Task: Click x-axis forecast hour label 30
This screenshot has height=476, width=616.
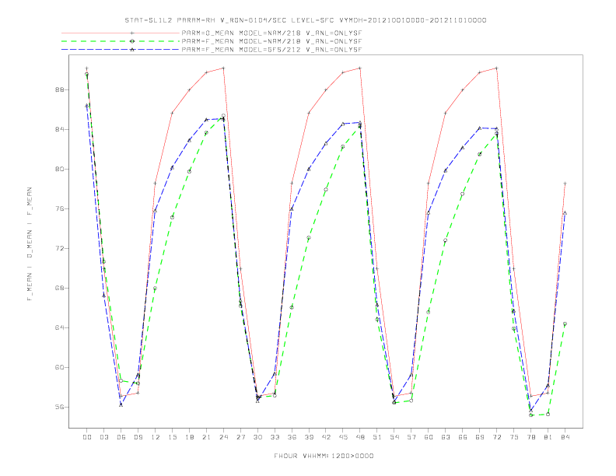Action: coord(257,437)
